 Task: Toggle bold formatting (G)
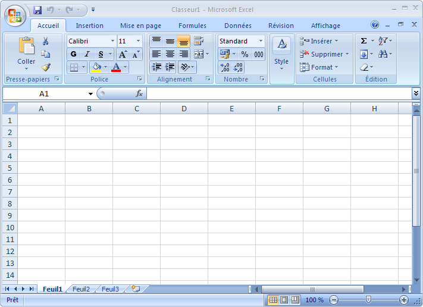pos(73,54)
